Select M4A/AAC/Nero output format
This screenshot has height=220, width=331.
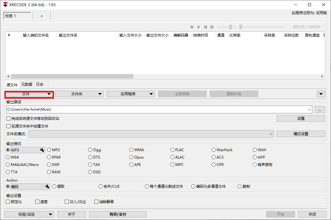[22, 165]
